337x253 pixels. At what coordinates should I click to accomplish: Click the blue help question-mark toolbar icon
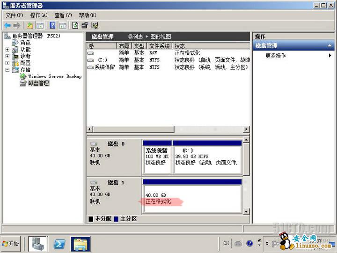52,25
